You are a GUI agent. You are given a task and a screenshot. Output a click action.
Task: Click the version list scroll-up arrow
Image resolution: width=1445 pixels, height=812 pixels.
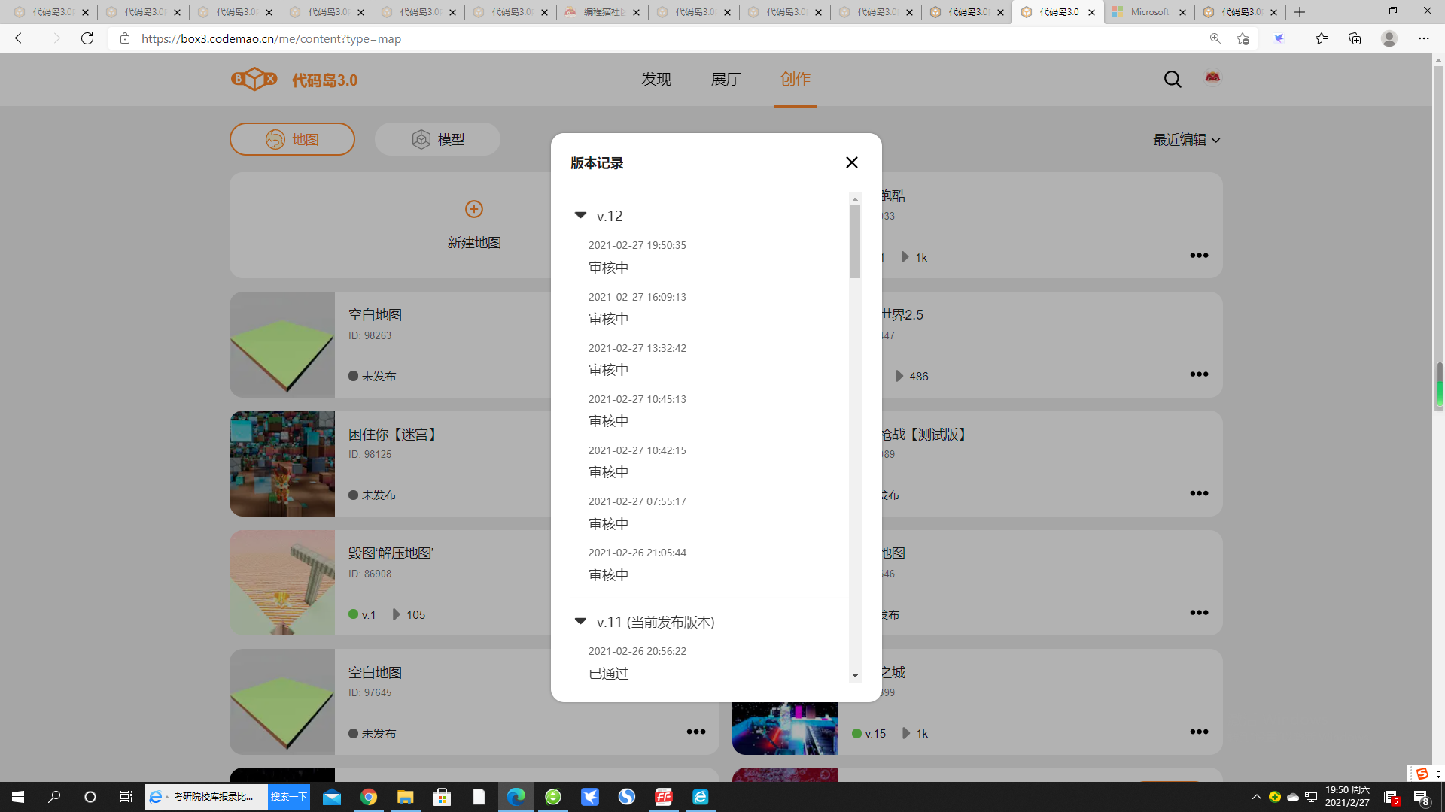click(855, 199)
